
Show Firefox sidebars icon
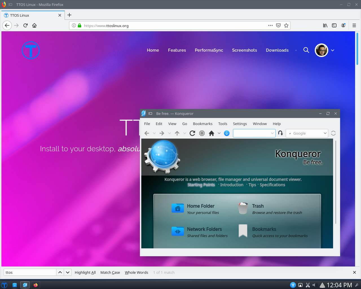(x=334, y=25)
